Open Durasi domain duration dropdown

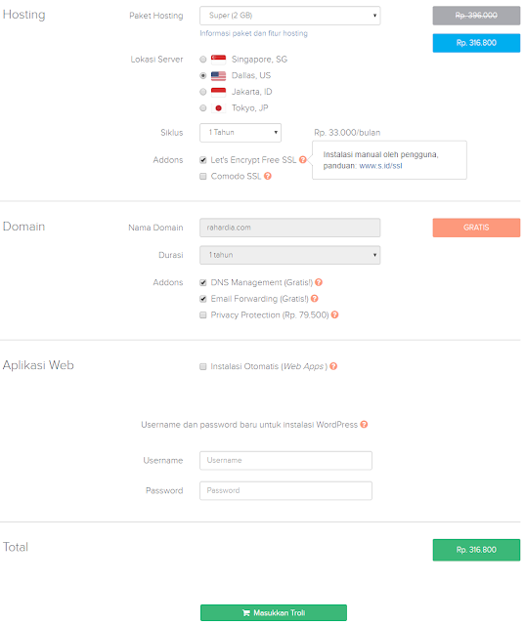coord(290,255)
